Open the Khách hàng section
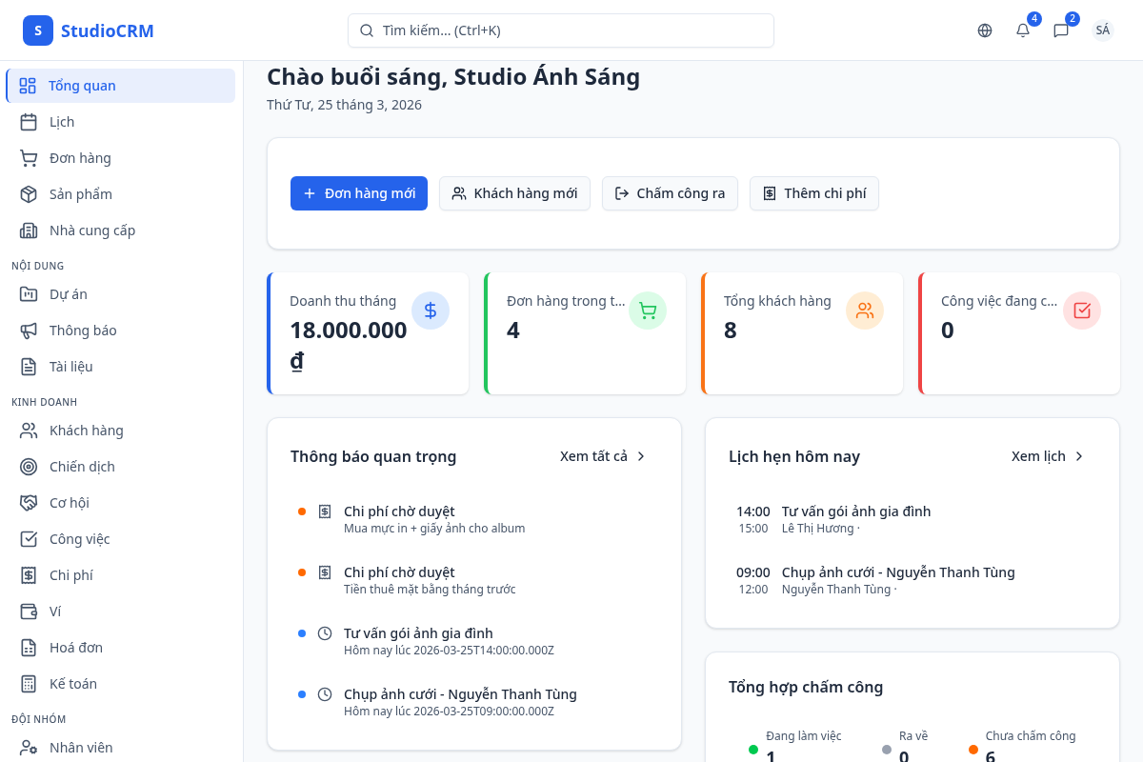This screenshot has height=762, width=1143. [x=87, y=430]
